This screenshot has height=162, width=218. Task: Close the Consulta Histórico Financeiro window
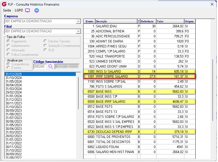point(212,4)
